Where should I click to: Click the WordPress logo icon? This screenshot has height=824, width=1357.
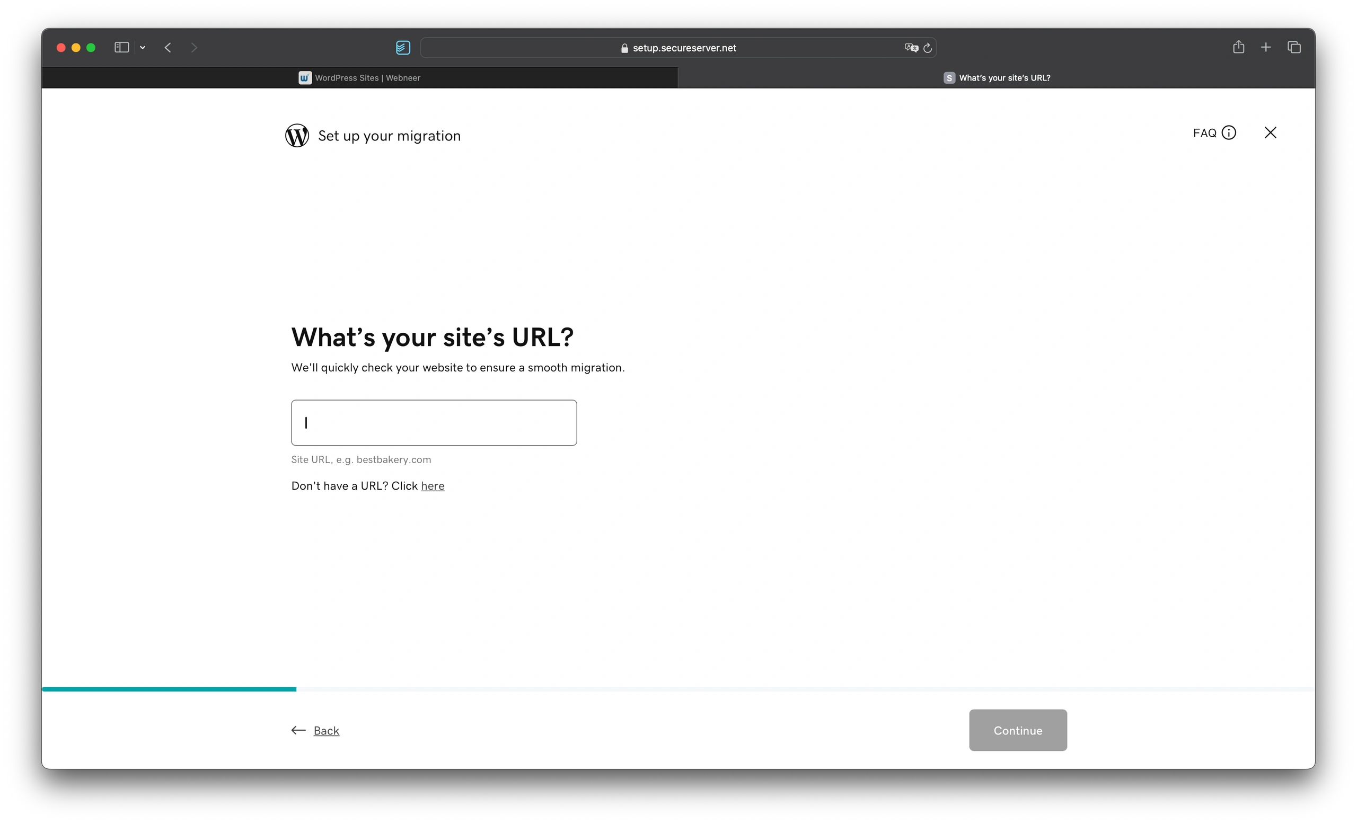[297, 136]
